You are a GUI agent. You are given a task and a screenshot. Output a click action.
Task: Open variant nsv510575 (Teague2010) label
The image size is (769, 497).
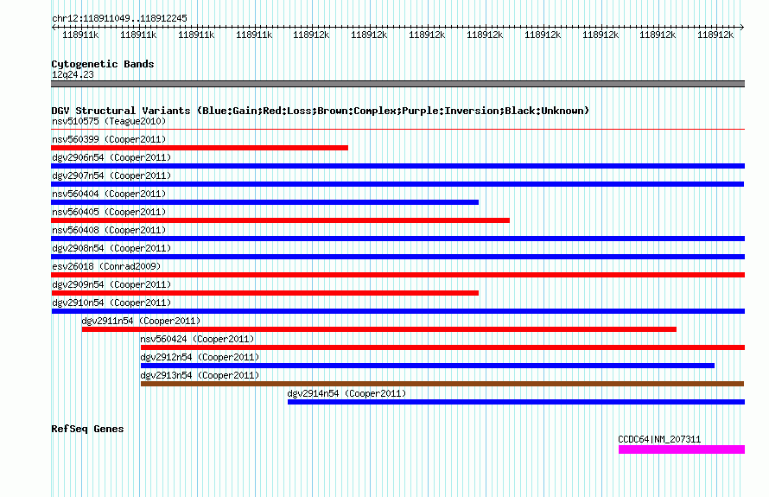[109, 121]
